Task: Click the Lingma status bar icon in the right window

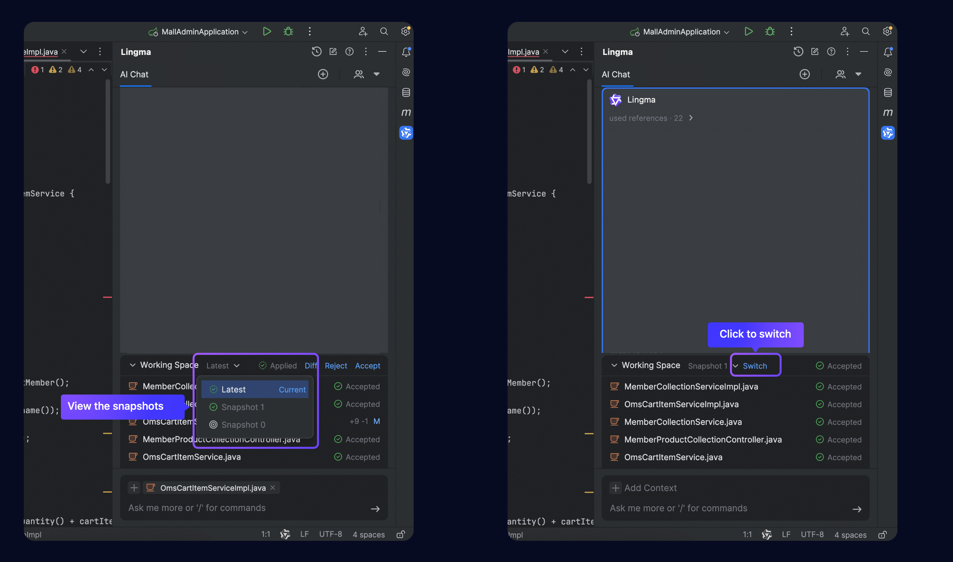Action: 767,534
